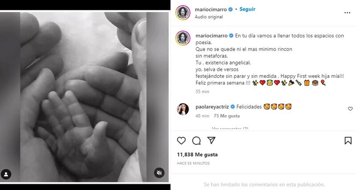
Task: View the 75 Me gusta on comment
Action: click(227, 116)
